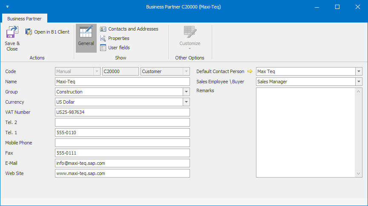
Task: Click inside the Remarks text area
Action: click(x=305, y=133)
